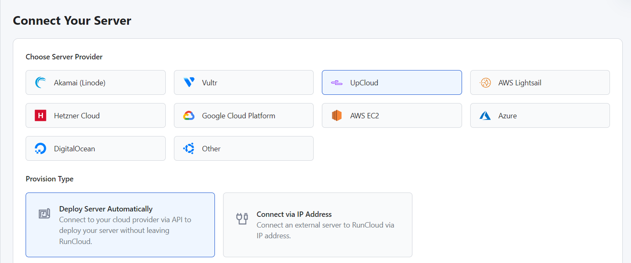The width and height of the screenshot is (631, 263).
Task: Click the UpCloud logo icon
Action: click(x=337, y=82)
